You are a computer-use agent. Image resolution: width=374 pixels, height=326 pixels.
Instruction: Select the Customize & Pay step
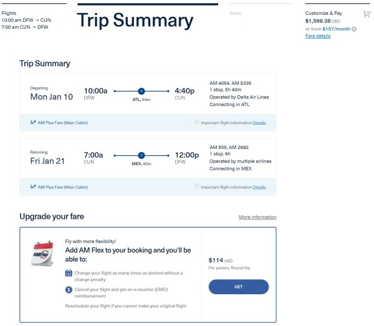pyautogui.click(x=324, y=12)
